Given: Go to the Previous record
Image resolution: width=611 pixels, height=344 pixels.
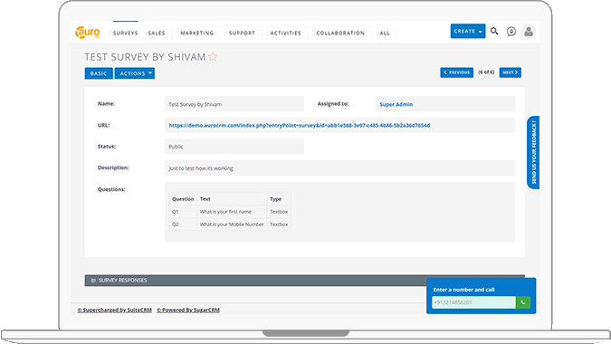Looking at the screenshot, I should coord(457,72).
